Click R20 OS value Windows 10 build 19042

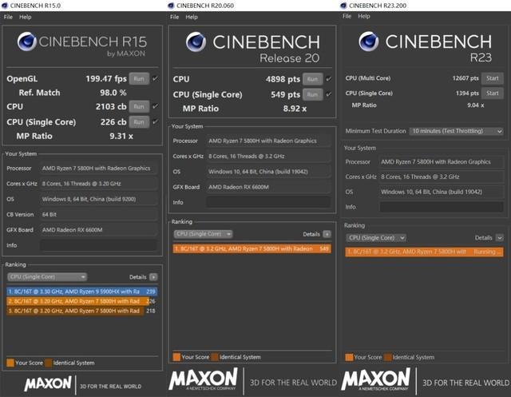(268, 172)
